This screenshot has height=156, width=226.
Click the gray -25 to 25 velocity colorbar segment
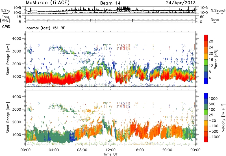206,117
